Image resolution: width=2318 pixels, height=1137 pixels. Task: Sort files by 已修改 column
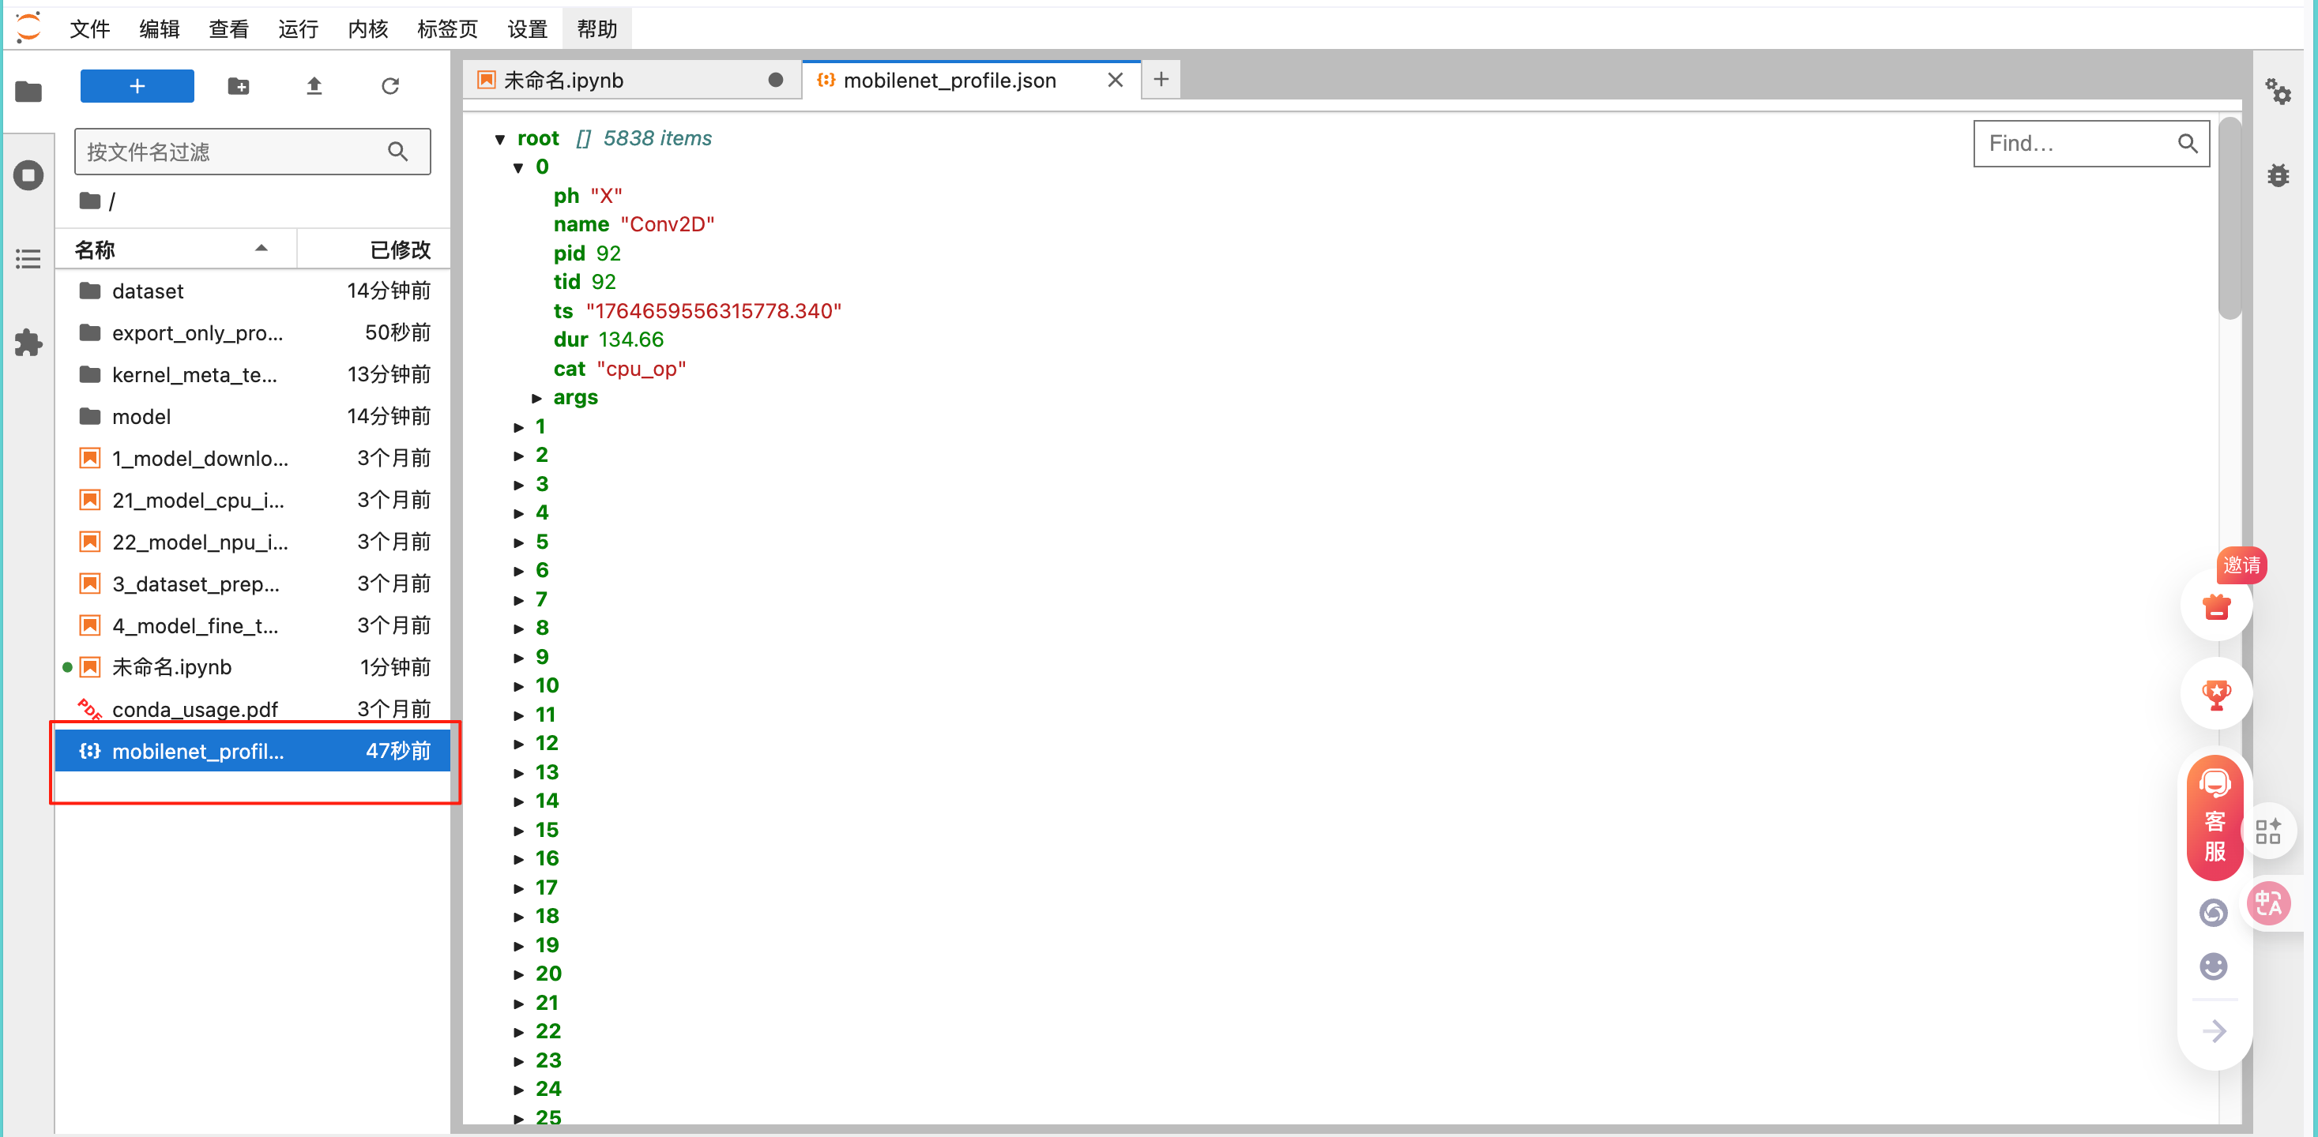click(x=399, y=250)
